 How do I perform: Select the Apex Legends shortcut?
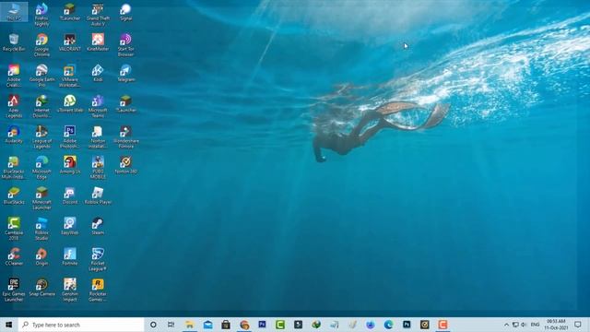coord(14,106)
